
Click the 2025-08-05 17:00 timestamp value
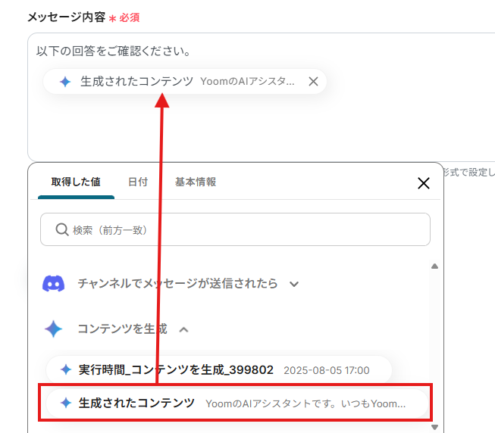coord(327,370)
